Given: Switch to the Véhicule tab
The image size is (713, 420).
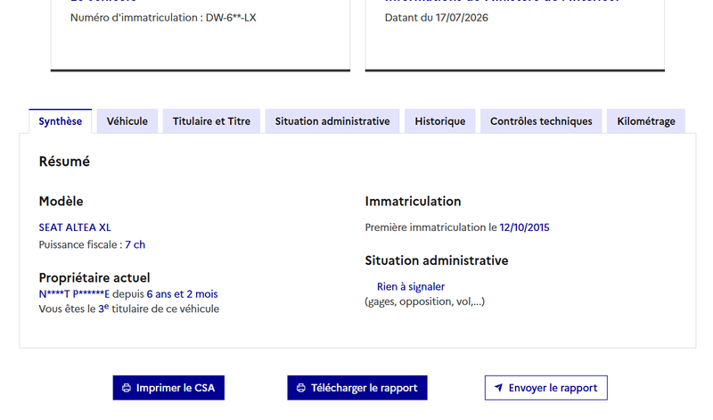Looking at the screenshot, I should pos(127,121).
